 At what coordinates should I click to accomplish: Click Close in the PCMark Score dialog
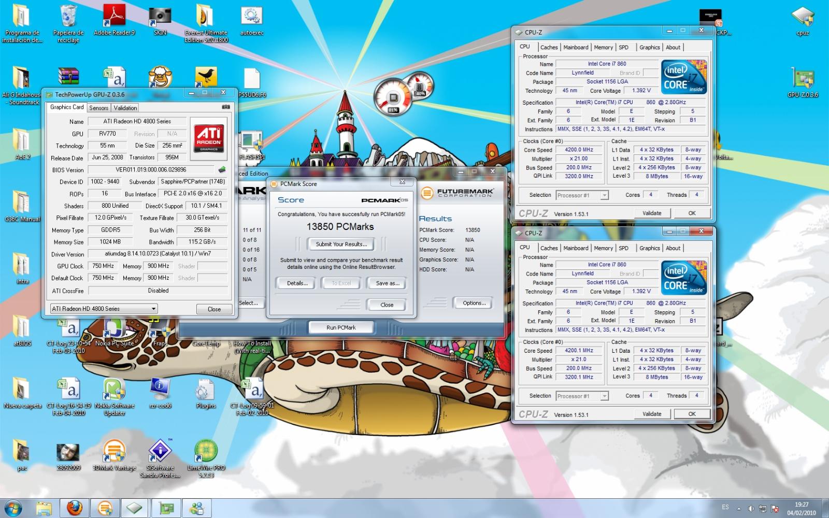pos(387,305)
